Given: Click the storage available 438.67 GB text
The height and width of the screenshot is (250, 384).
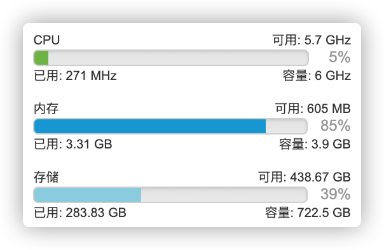Looking at the screenshot, I should point(305,177).
